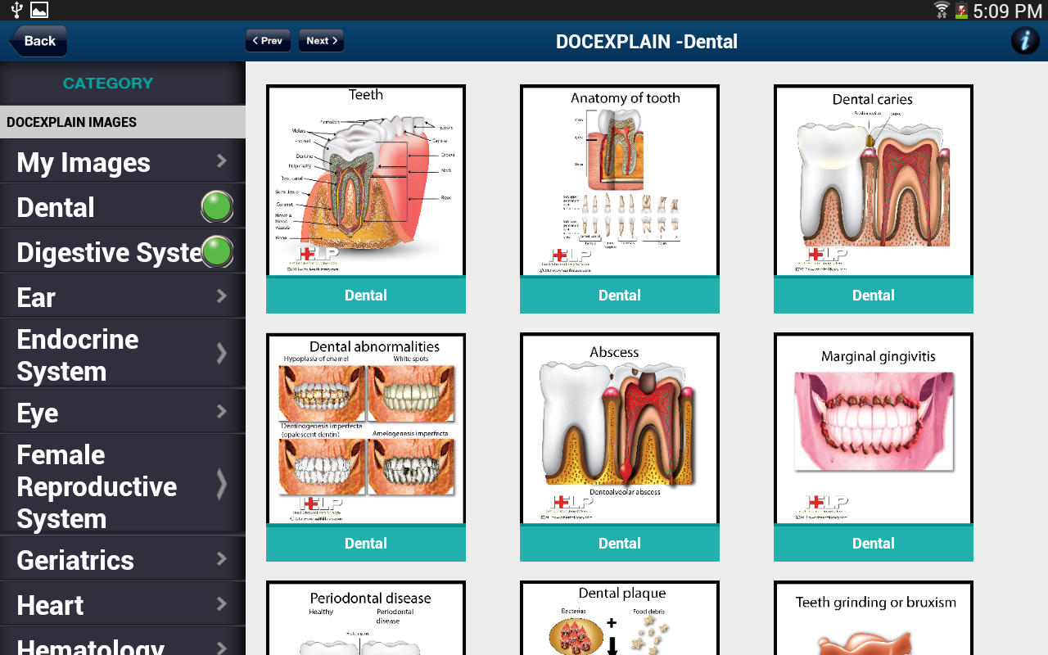Select Digestive System category
Image resolution: width=1048 pixels, height=655 pixels.
(x=123, y=251)
